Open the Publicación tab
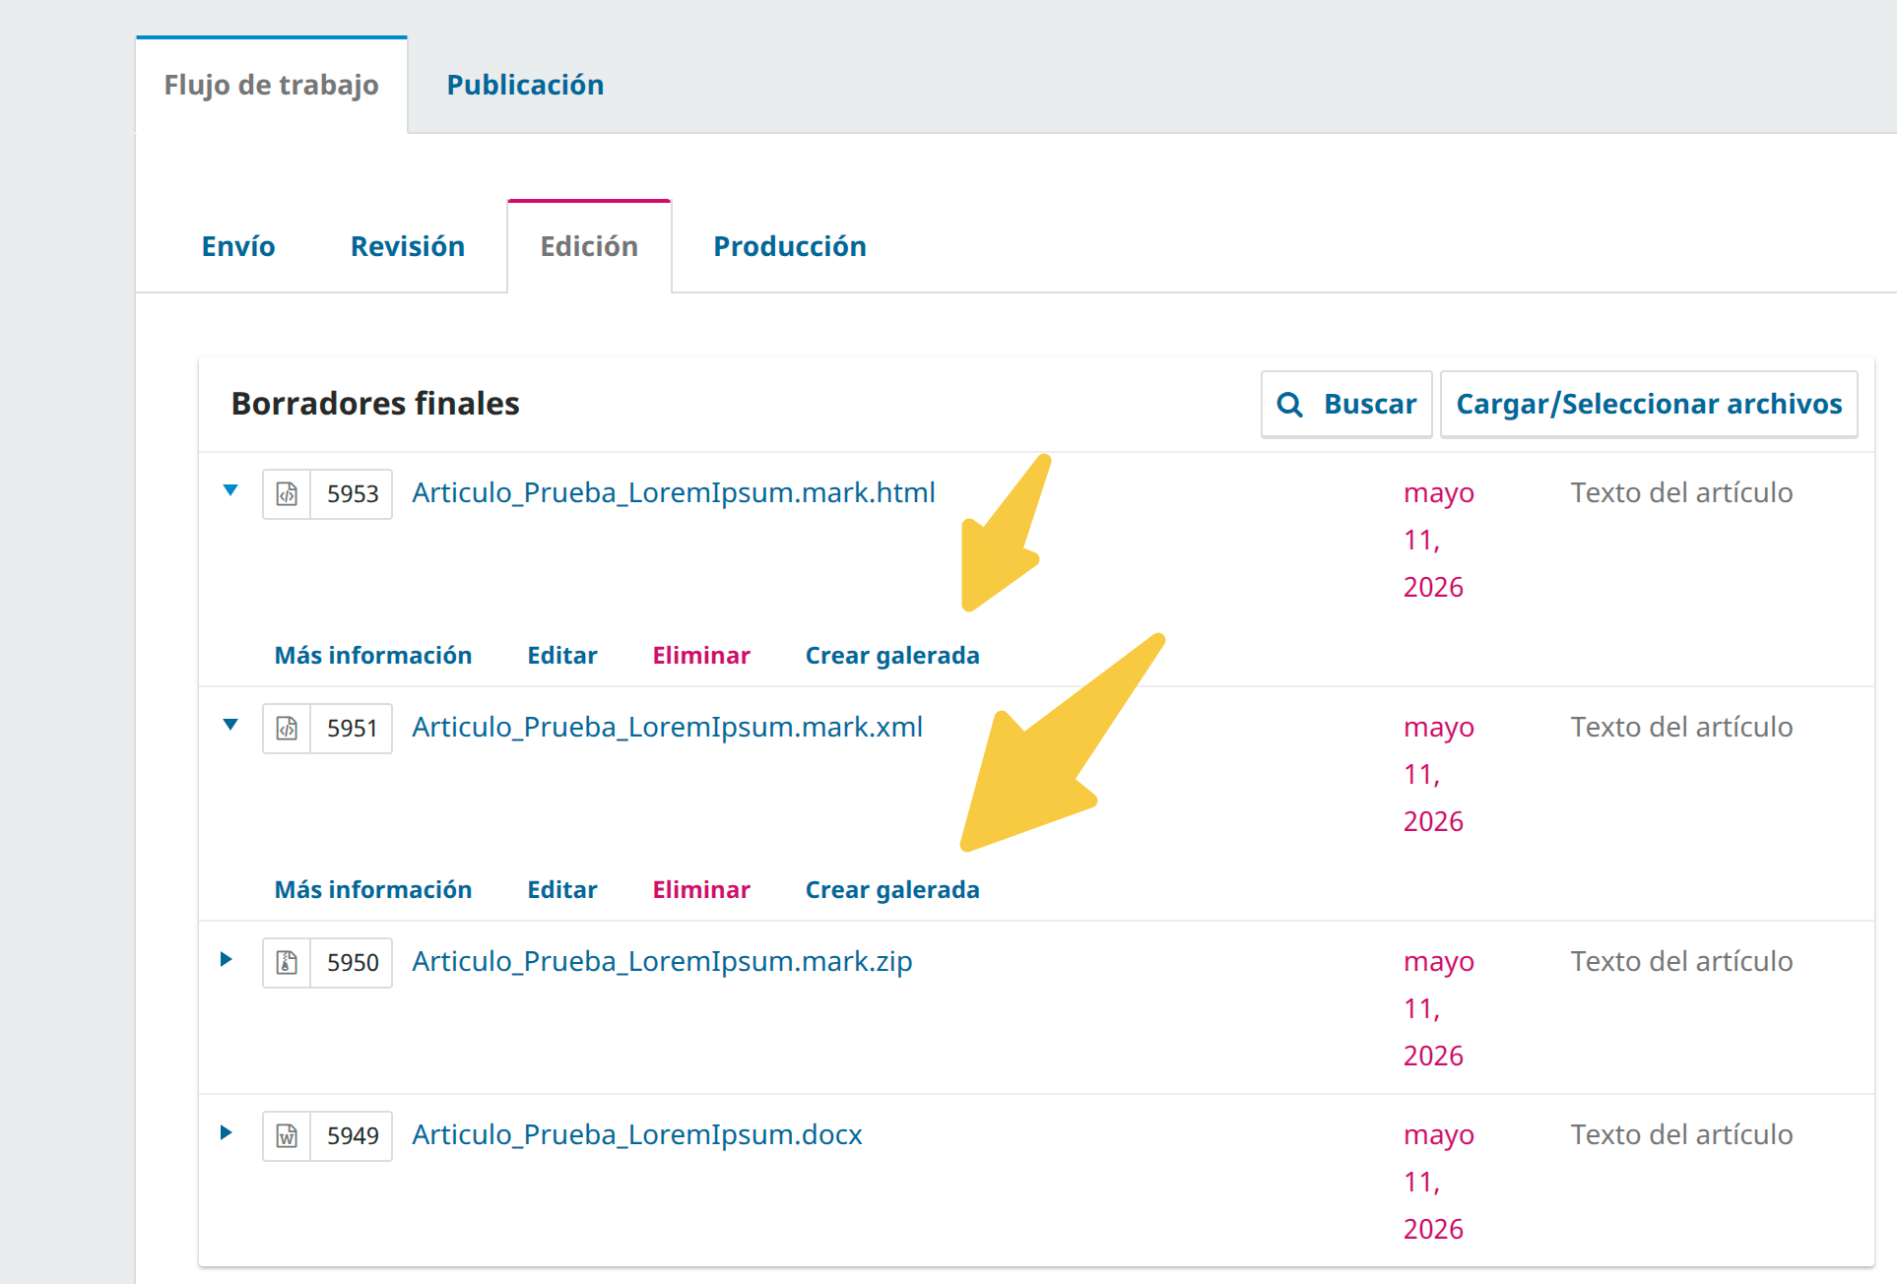Viewport: 1897px width, 1284px height. pyautogui.click(x=525, y=85)
